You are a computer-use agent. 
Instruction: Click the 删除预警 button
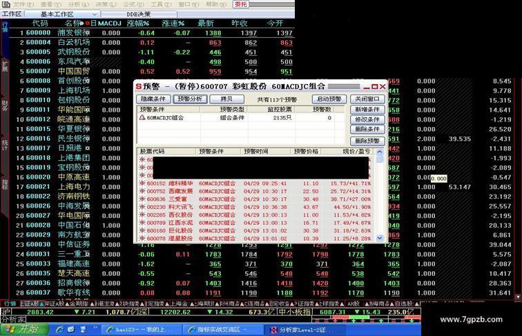pyautogui.click(x=367, y=141)
